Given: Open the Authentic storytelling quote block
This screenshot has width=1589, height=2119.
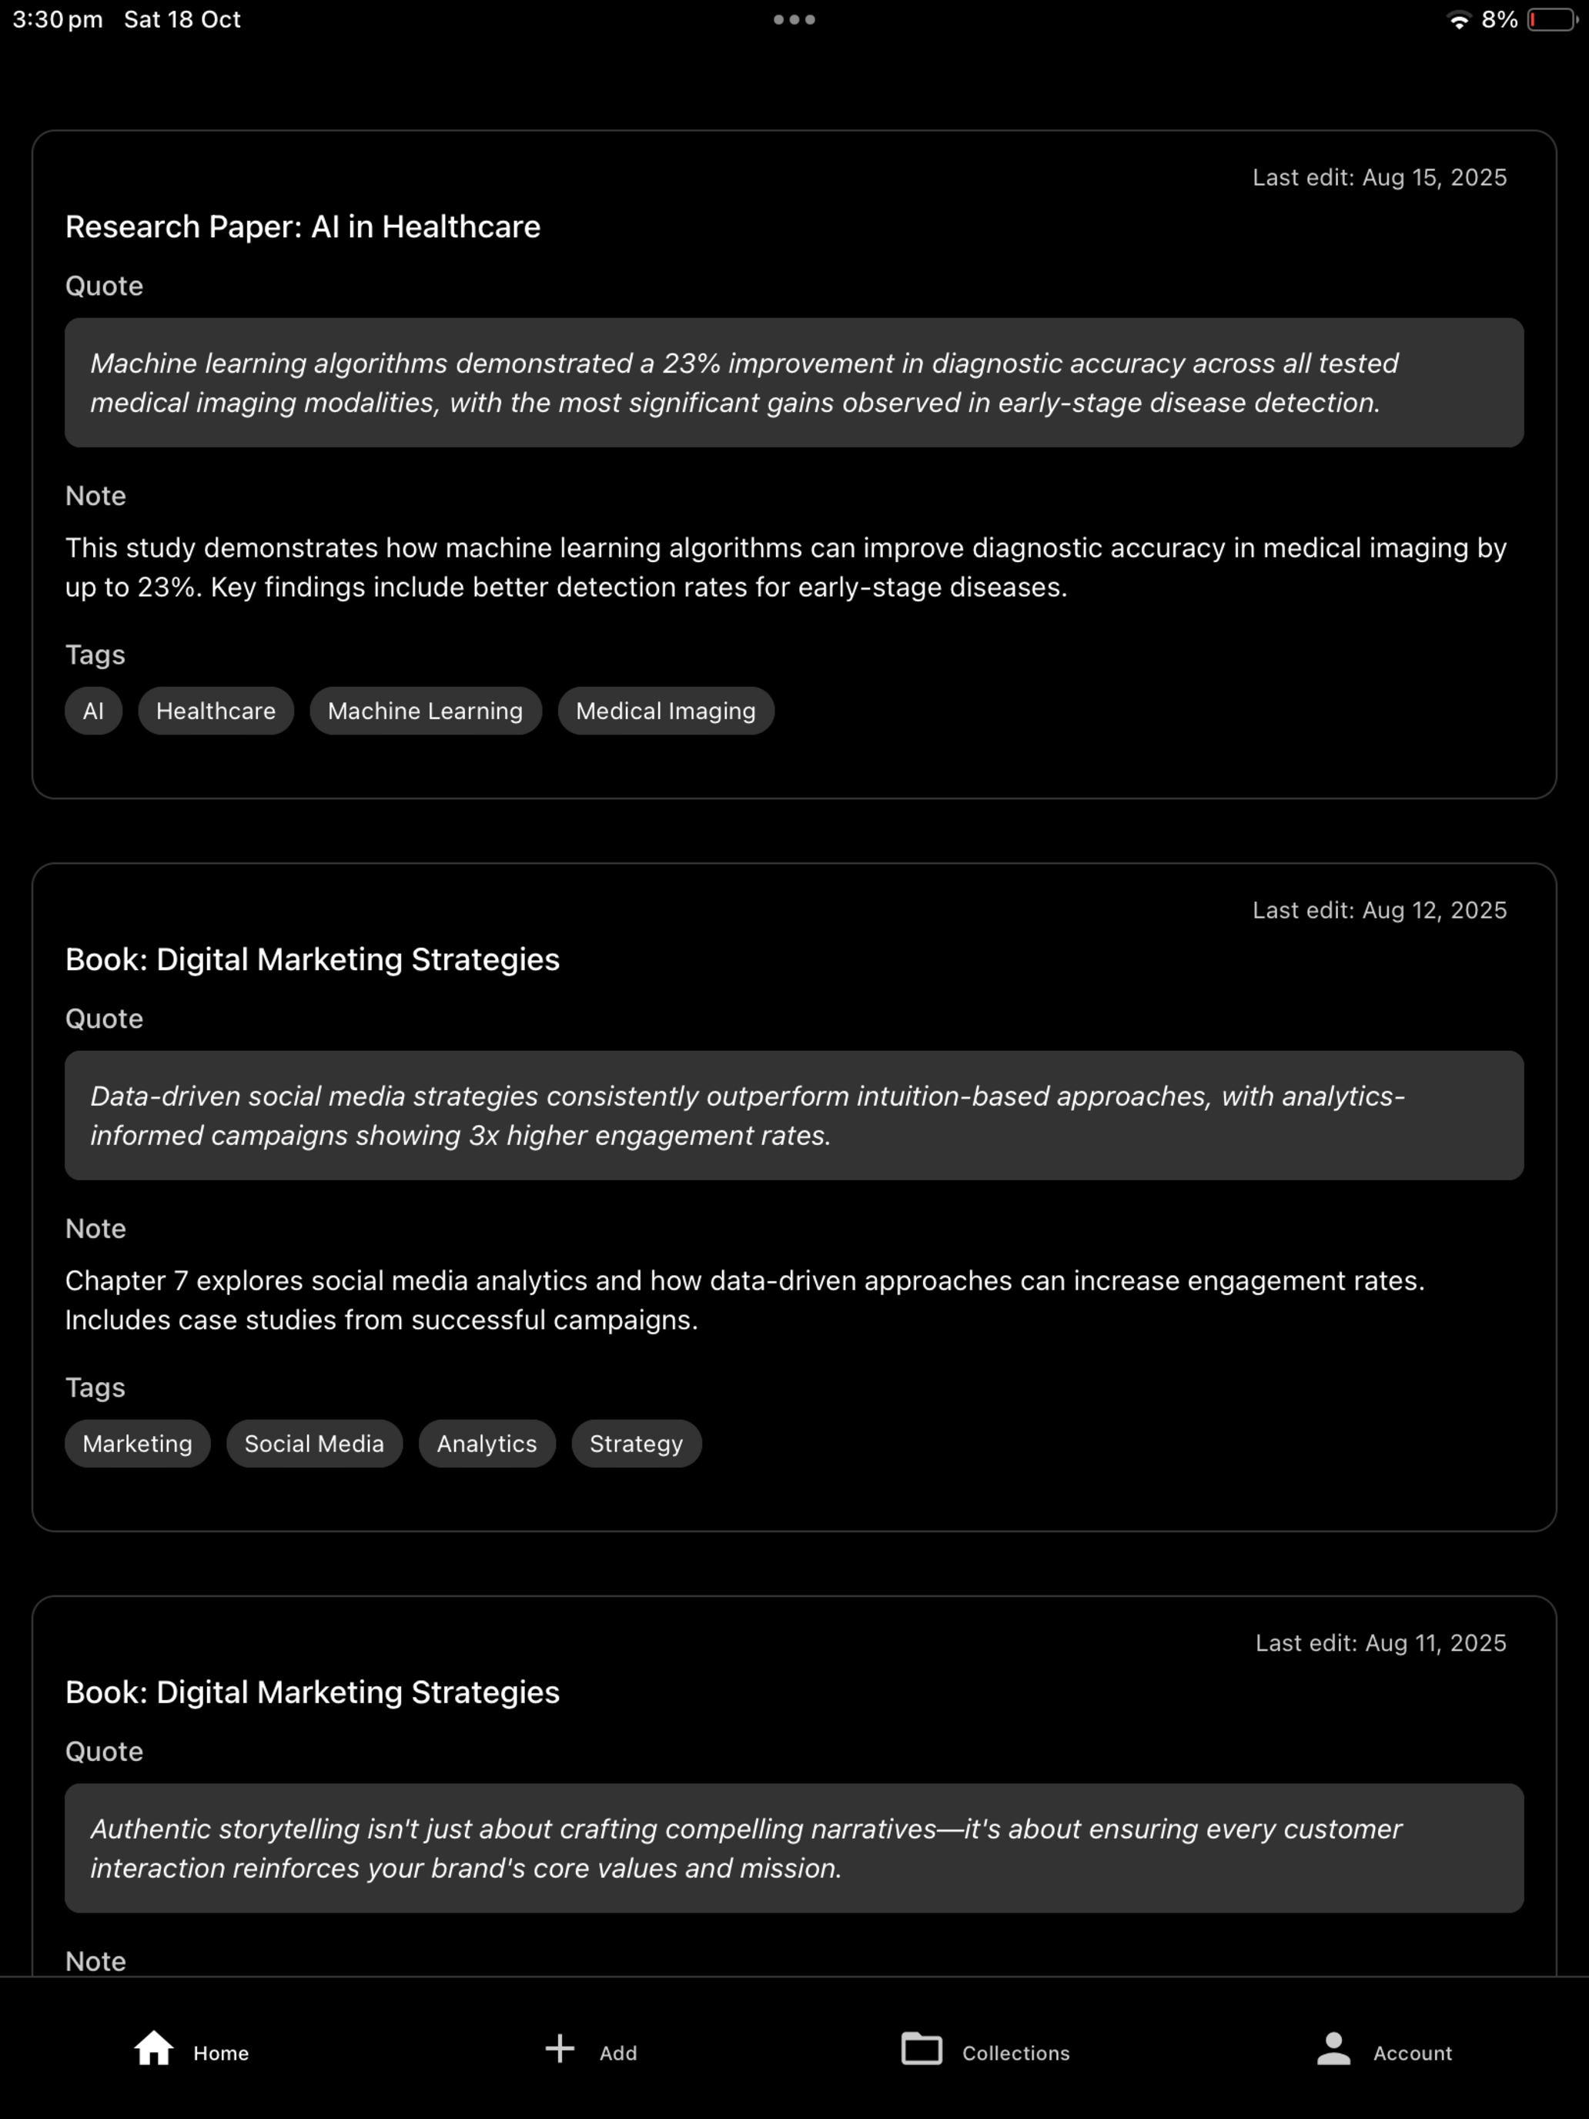Looking at the screenshot, I should (794, 1848).
